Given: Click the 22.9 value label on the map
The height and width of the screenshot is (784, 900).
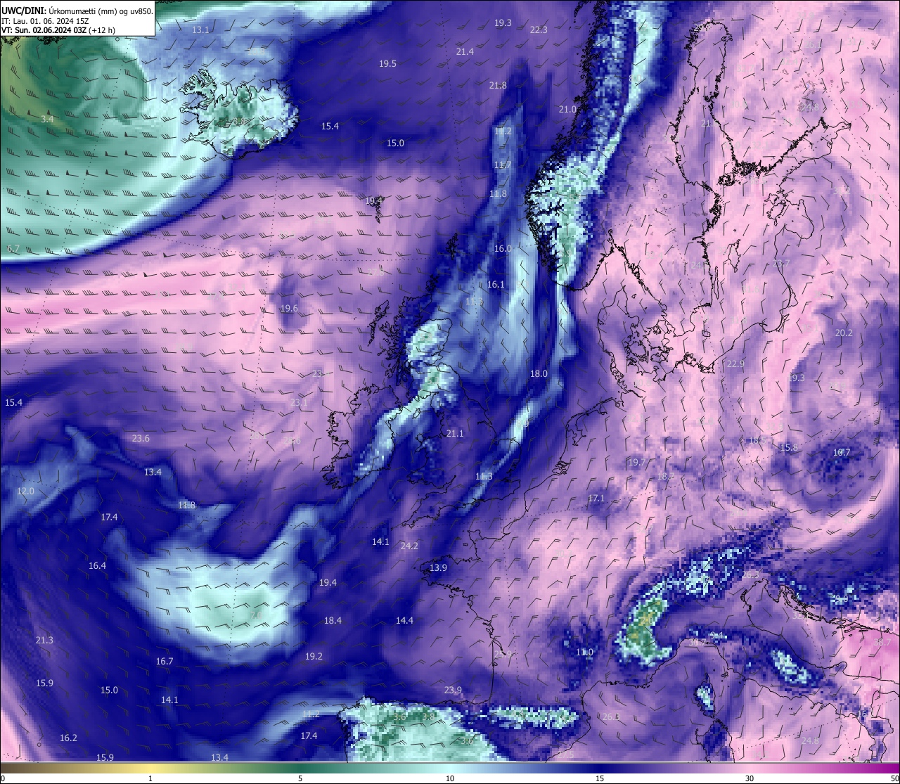Looking at the screenshot, I should point(735,364).
